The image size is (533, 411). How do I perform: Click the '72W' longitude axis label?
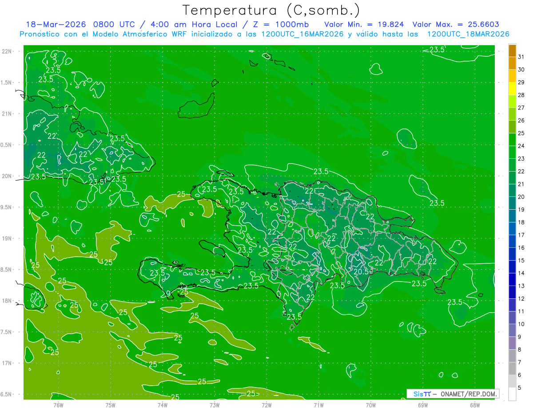[266, 405]
